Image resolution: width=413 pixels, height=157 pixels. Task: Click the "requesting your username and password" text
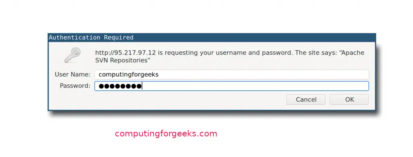[225, 53]
